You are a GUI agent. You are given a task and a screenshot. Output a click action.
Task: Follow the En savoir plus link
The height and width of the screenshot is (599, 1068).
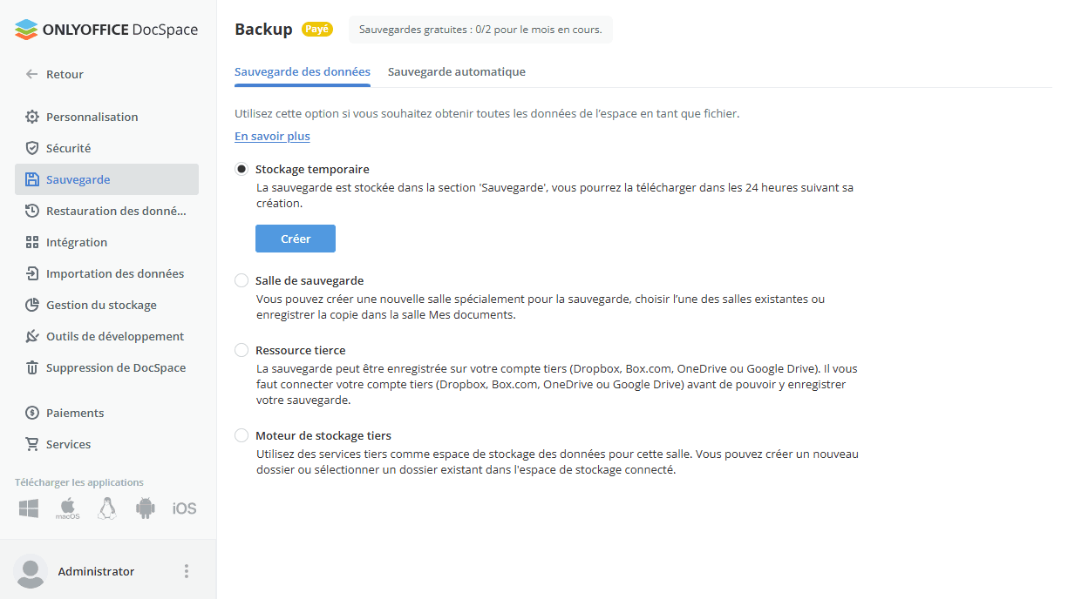click(x=272, y=136)
